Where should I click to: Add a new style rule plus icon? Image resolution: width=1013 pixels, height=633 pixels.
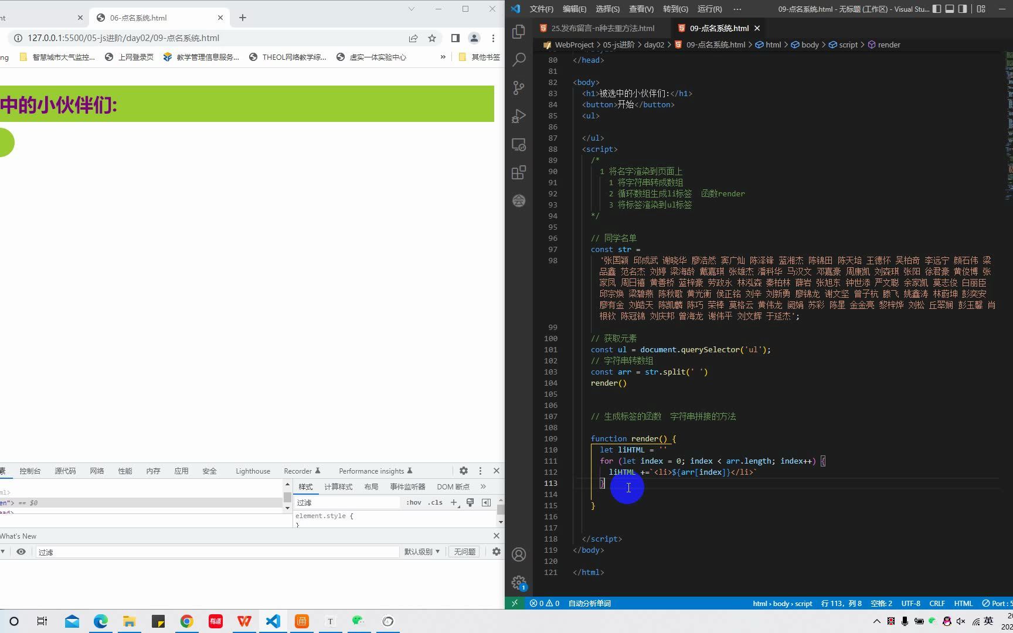(x=454, y=502)
